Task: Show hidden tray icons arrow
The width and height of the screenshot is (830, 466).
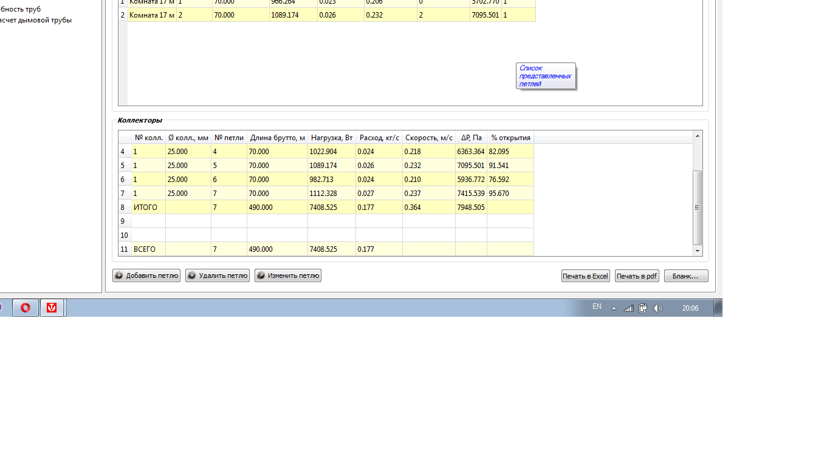Action: pyautogui.click(x=614, y=308)
